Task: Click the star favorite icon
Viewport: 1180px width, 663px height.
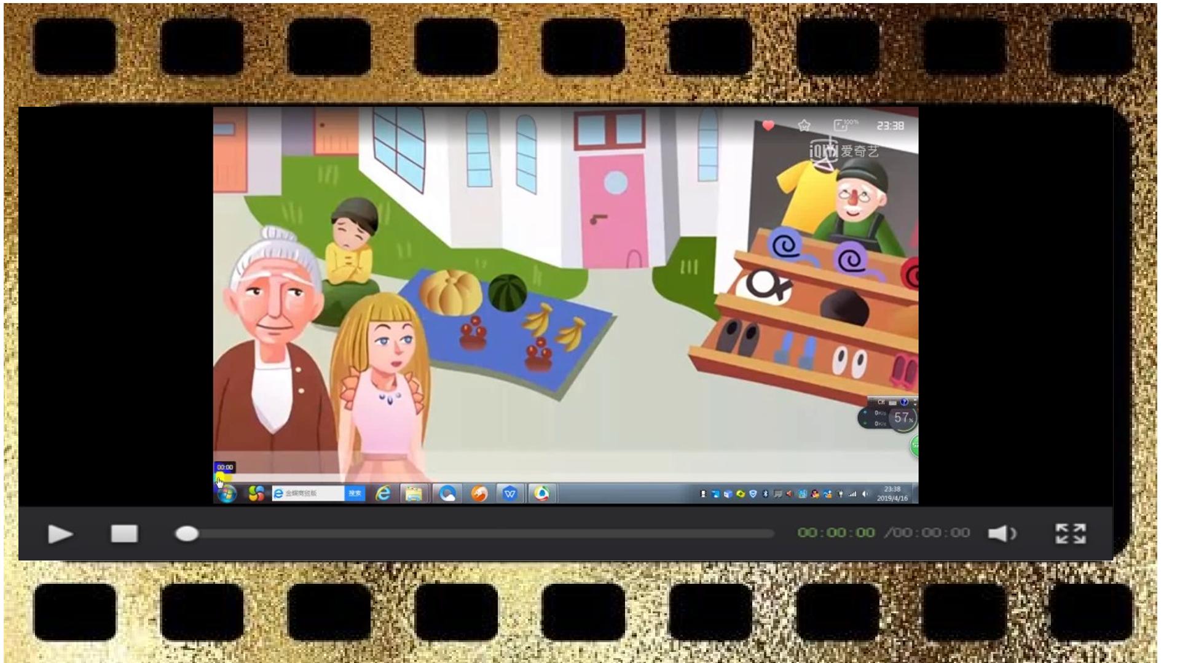Action: pyautogui.click(x=804, y=126)
